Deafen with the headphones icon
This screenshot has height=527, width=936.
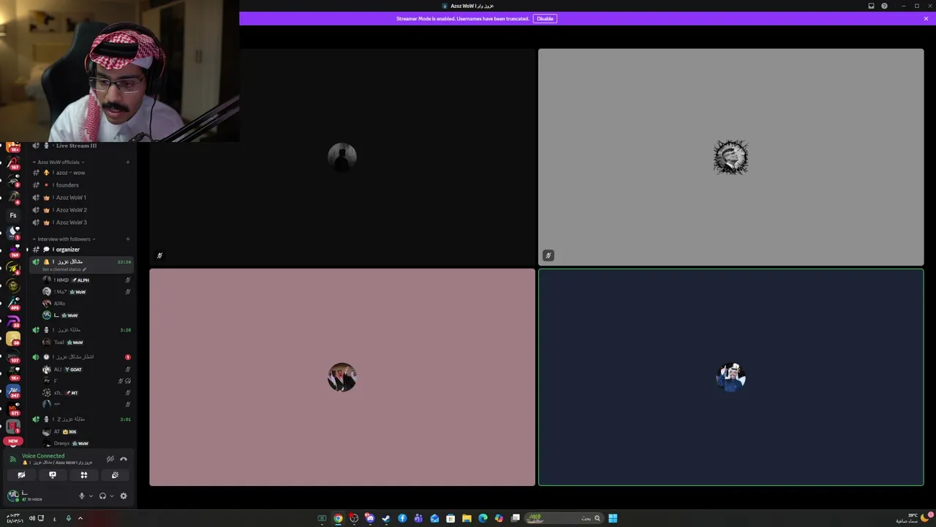click(x=102, y=496)
